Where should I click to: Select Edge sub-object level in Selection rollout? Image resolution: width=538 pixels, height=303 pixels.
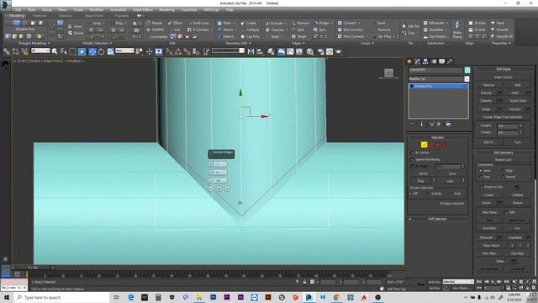(x=424, y=145)
